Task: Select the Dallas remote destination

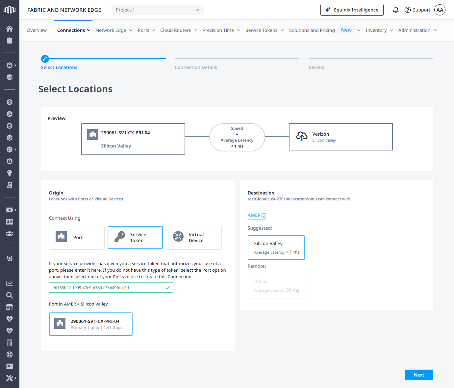Action: (276, 285)
